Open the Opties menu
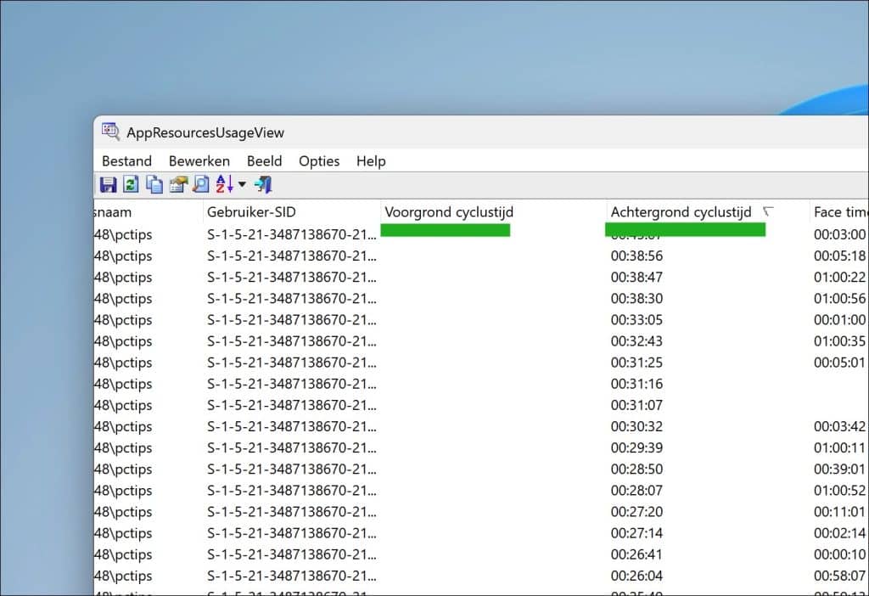This screenshot has width=869, height=596. tap(319, 161)
